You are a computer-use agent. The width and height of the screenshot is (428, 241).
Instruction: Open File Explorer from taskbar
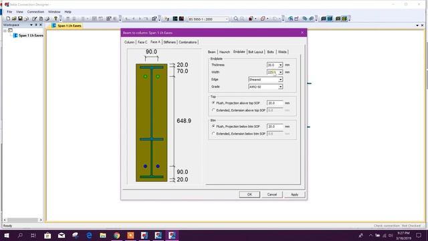103,235
